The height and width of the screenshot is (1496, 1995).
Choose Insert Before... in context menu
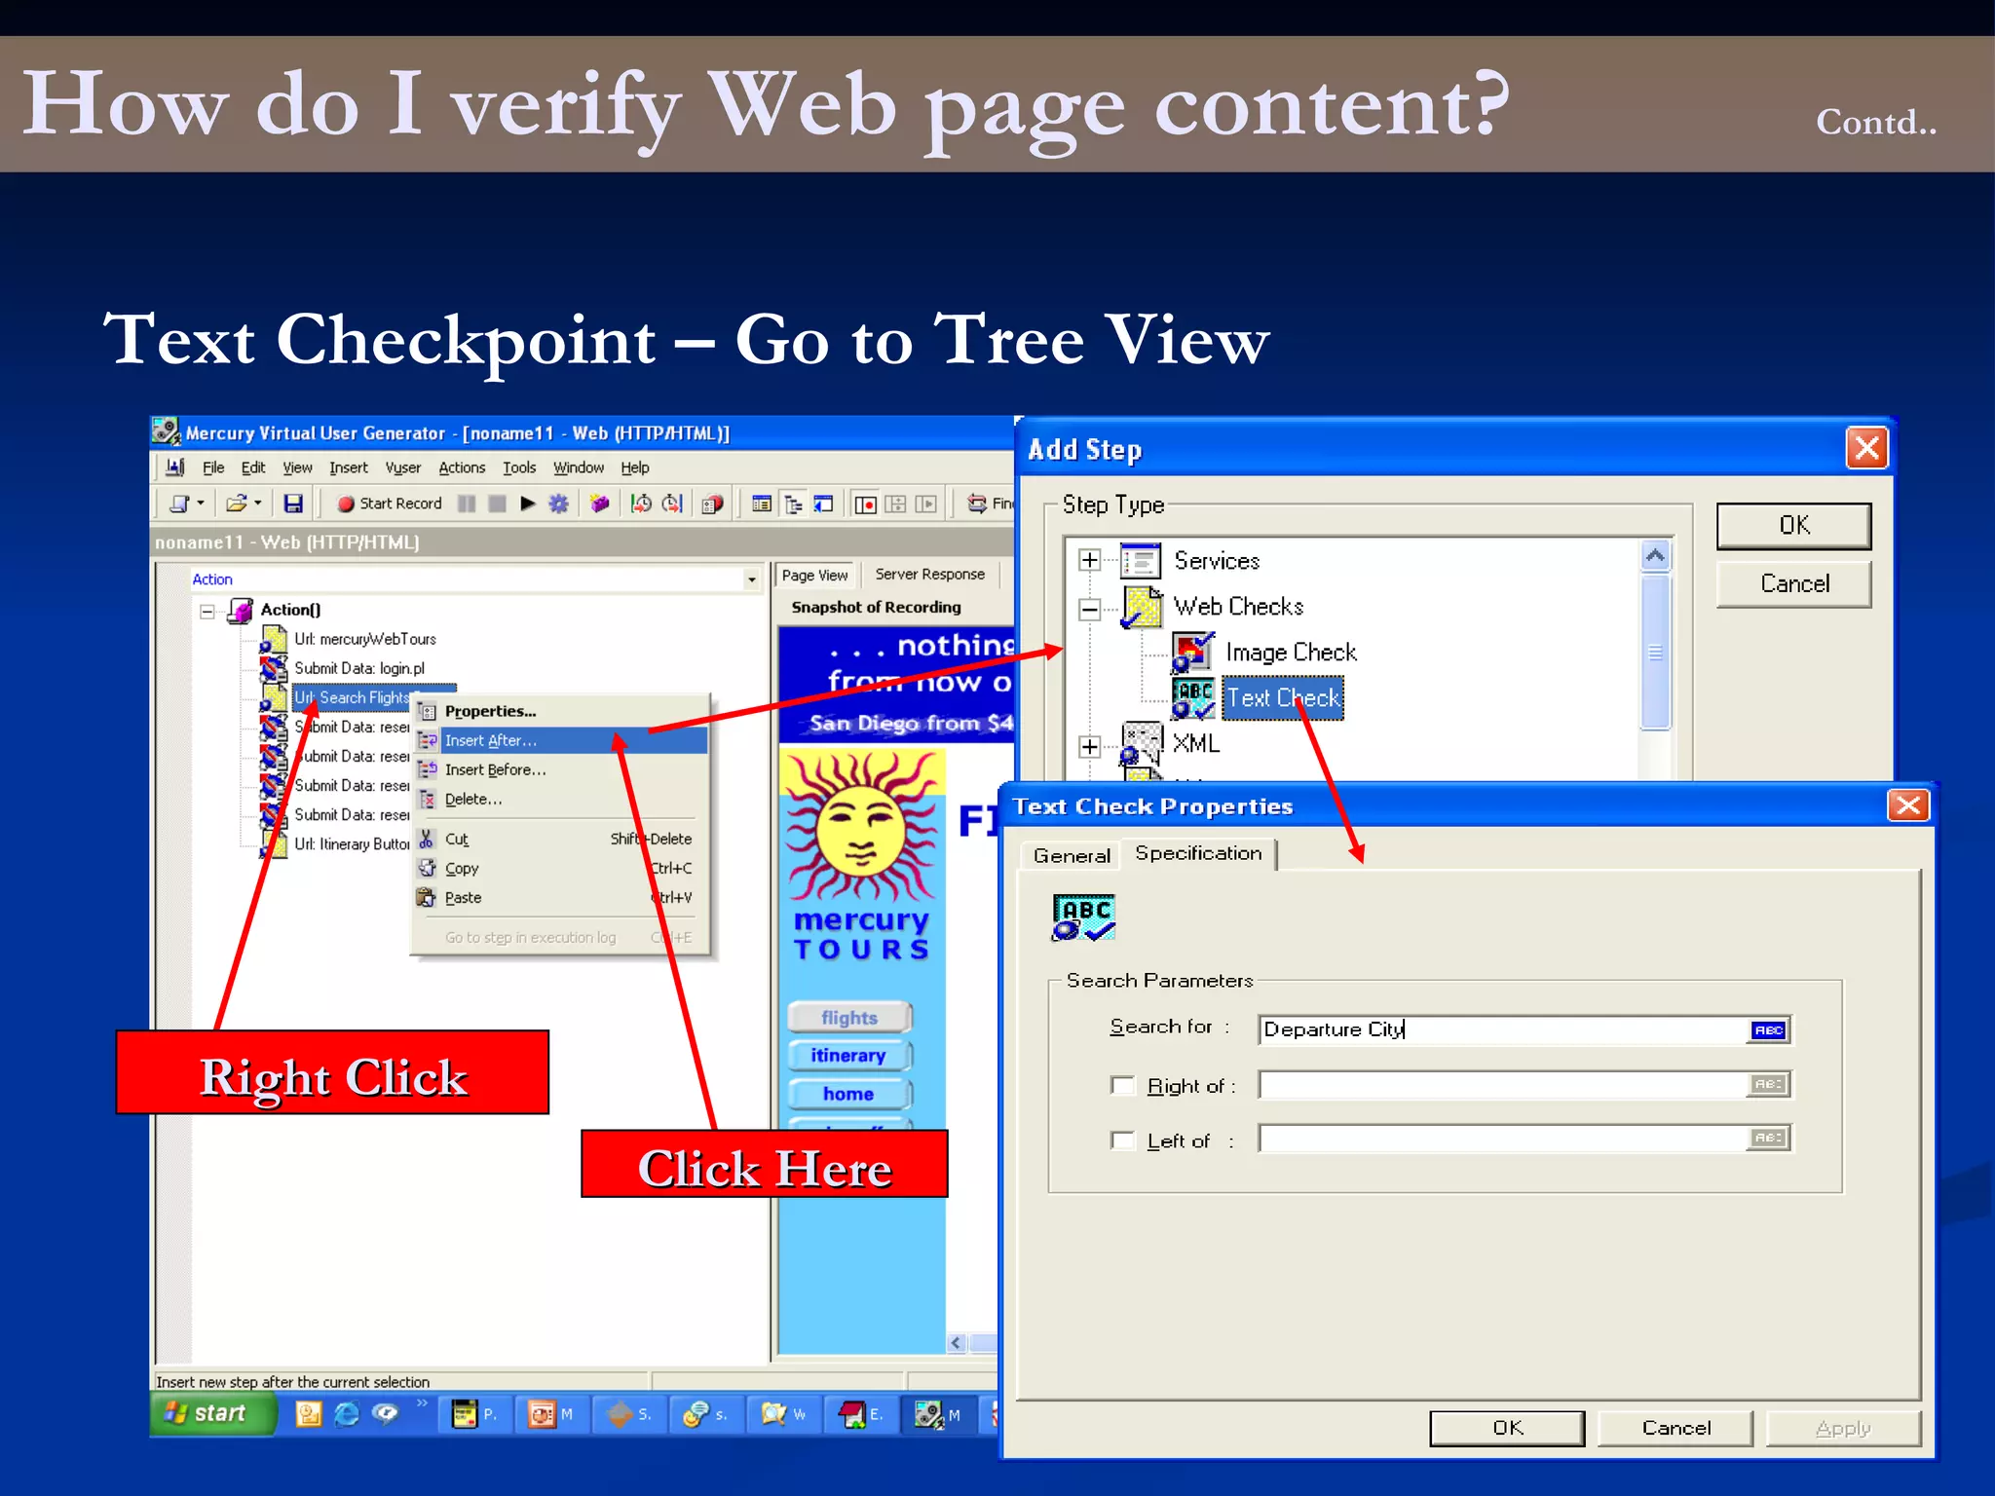[x=560, y=769]
